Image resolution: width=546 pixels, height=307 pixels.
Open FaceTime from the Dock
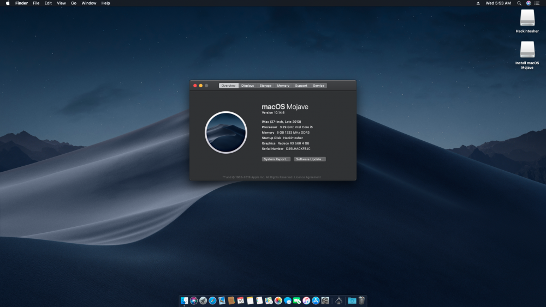[x=296, y=300]
